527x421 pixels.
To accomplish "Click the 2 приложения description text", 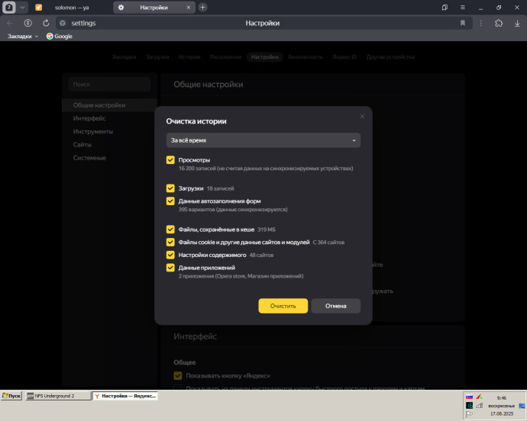I will 241,276.
